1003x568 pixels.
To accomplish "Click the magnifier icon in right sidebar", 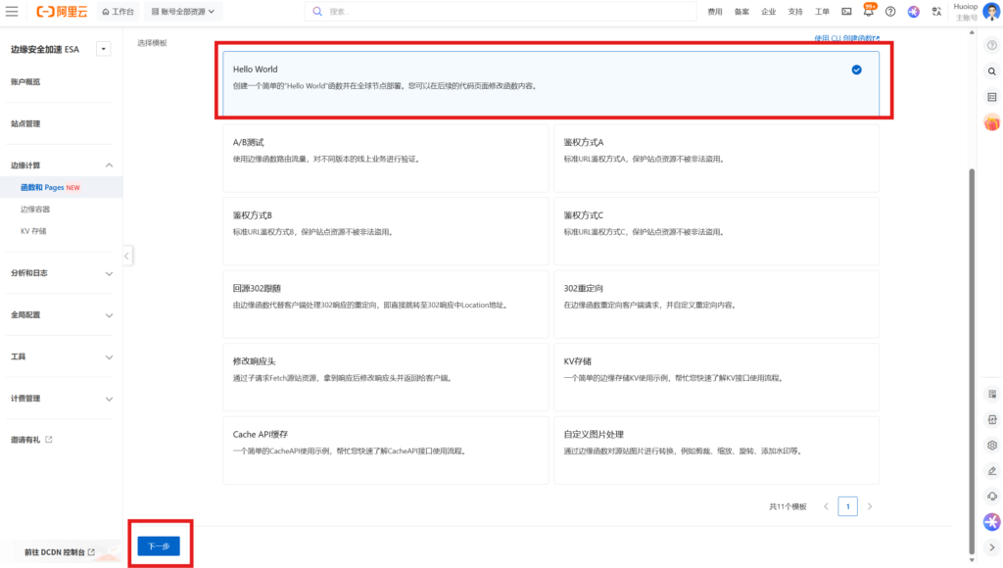I will click(x=991, y=71).
